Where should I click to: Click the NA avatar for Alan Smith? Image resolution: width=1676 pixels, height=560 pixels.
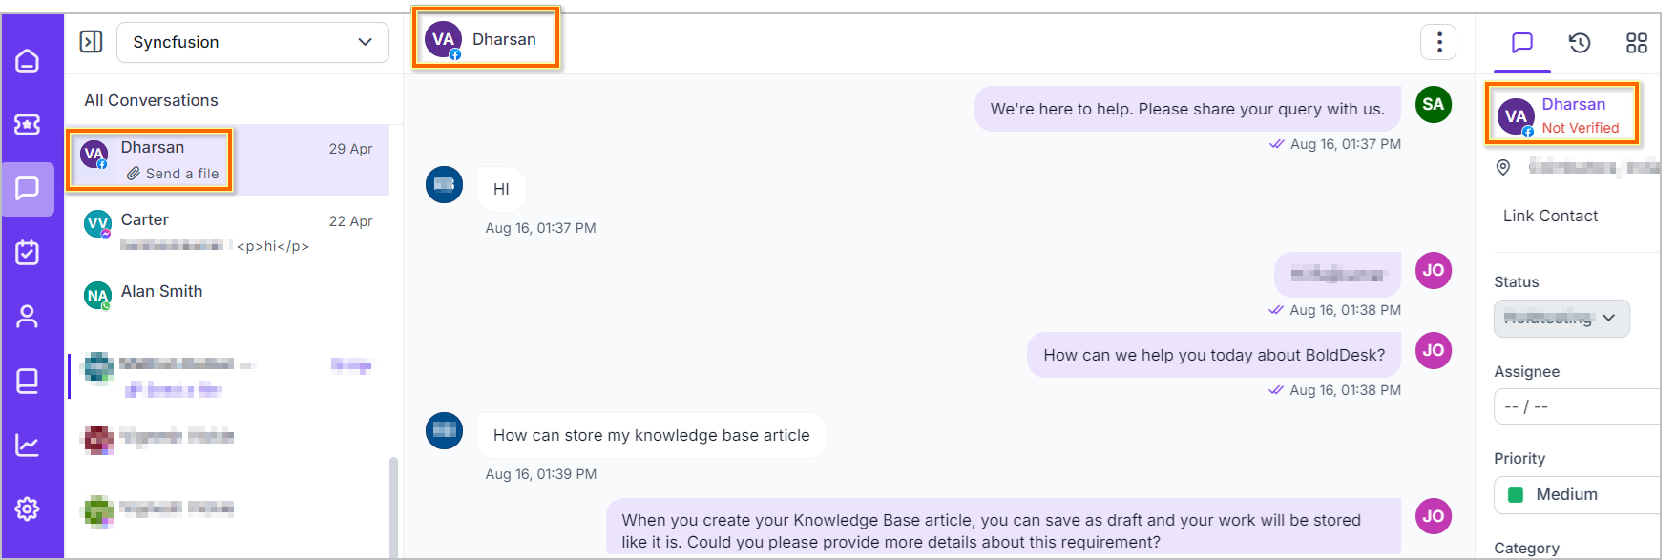point(97,296)
